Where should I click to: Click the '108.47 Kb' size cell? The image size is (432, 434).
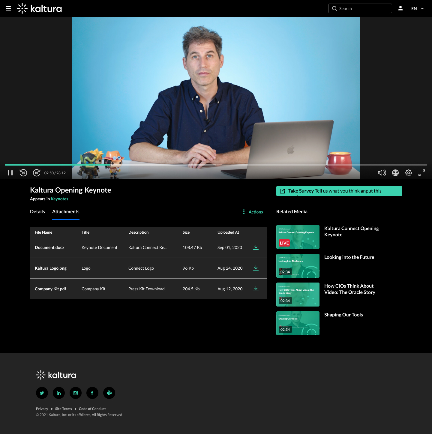click(x=192, y=247)
